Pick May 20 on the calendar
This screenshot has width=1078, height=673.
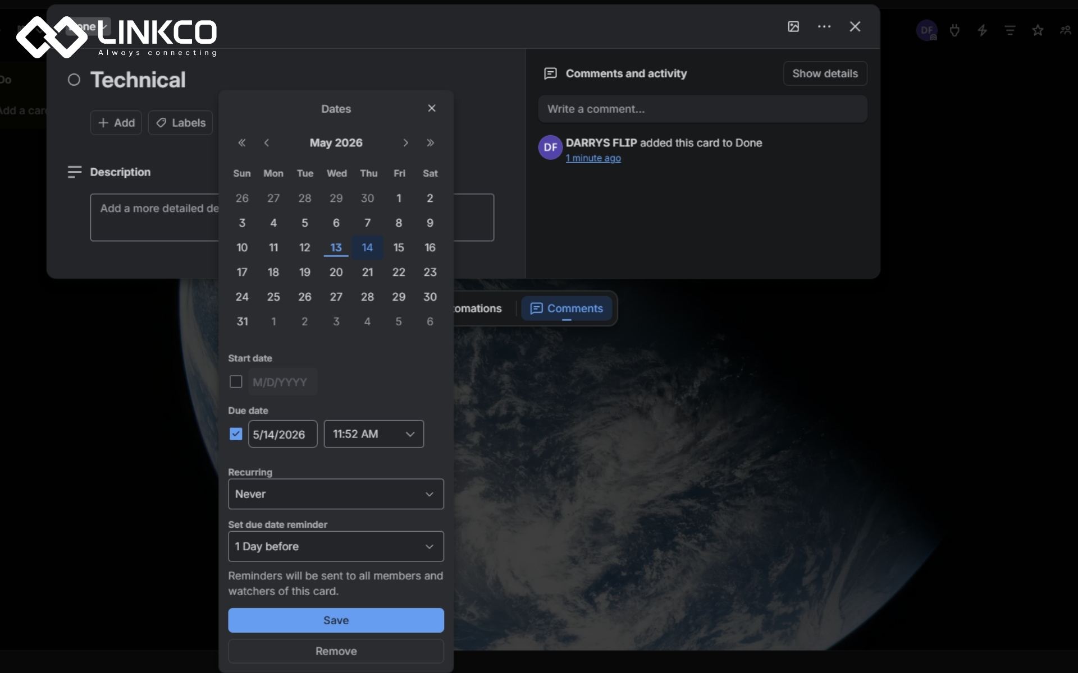click(336, 272)
